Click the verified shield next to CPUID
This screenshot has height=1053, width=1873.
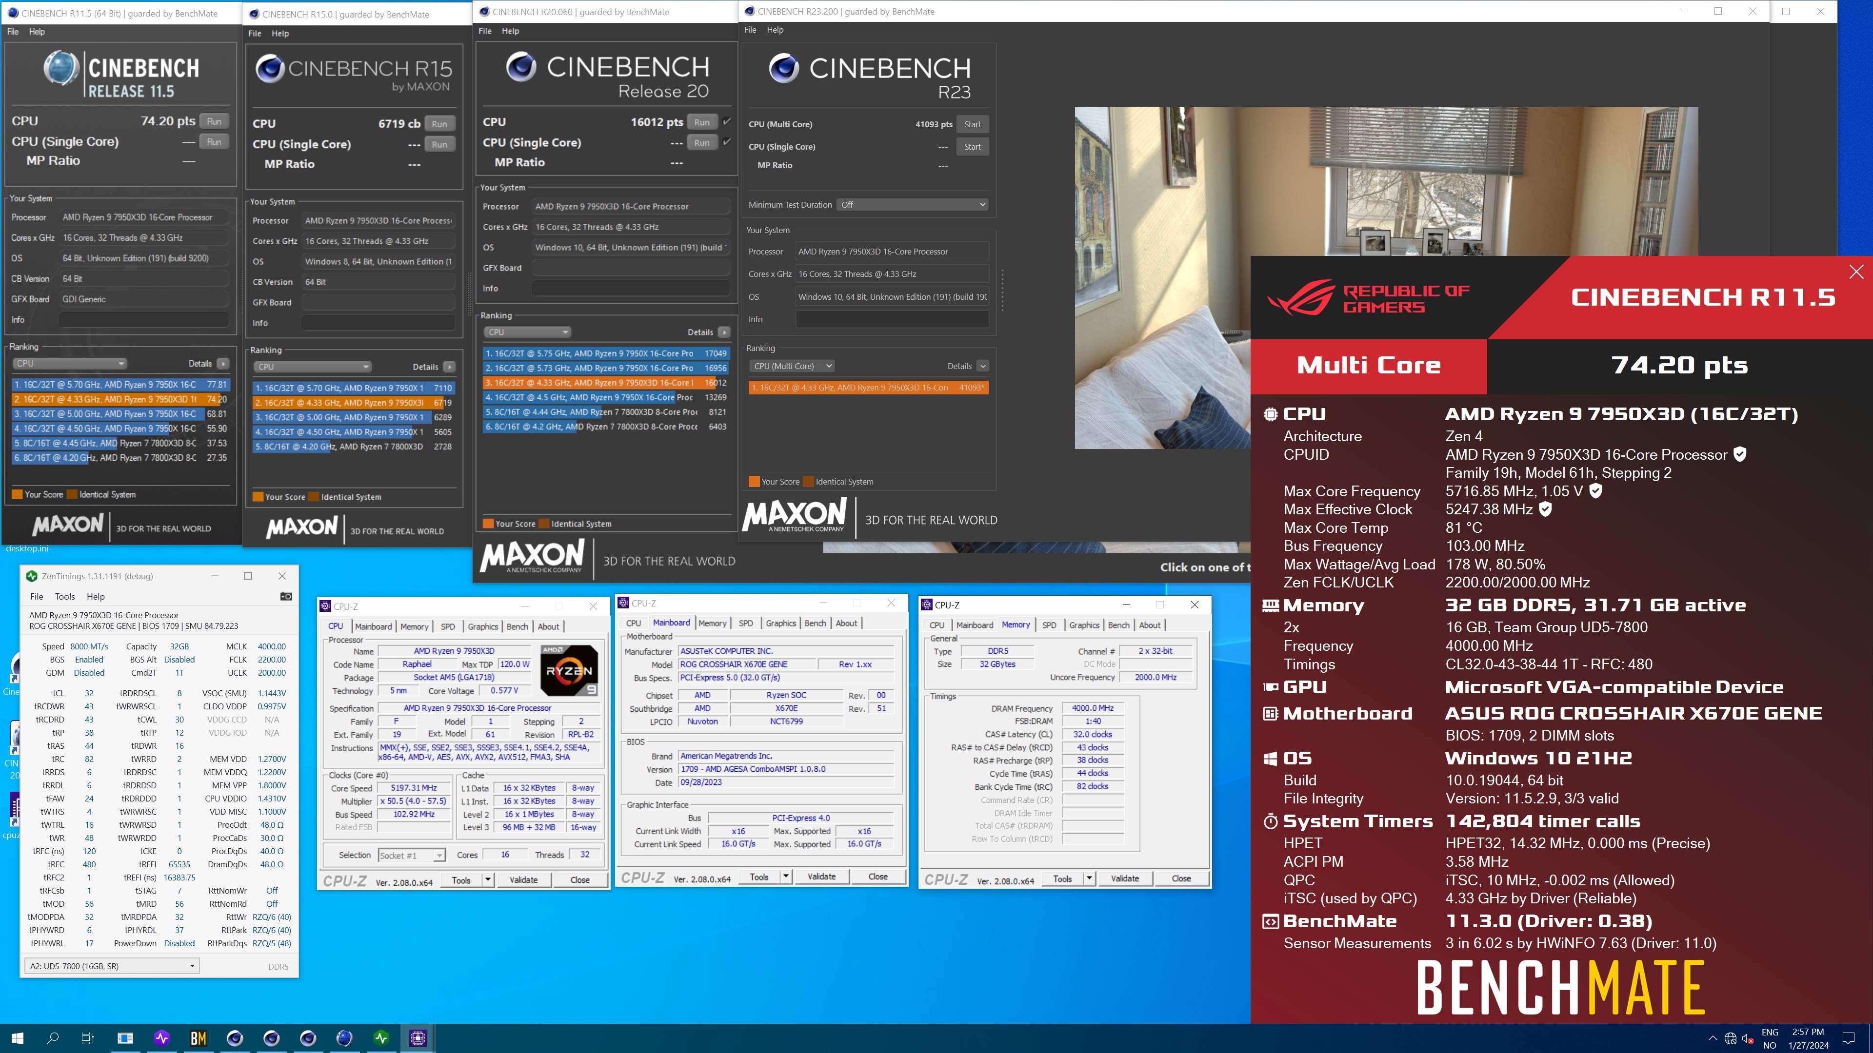tap(1739, 454)
